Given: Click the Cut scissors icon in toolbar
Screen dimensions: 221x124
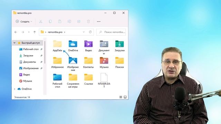Looking at the screenshot, I should pyautogui.click(x=41, y=21).
